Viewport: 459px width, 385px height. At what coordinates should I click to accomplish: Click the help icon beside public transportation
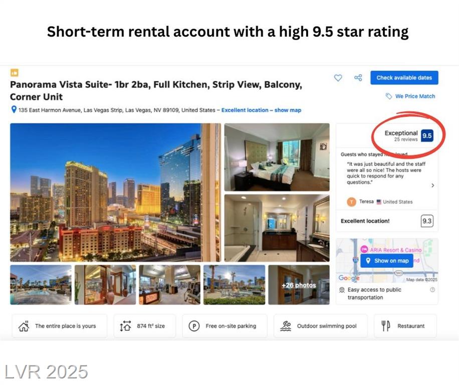(432, 290)
